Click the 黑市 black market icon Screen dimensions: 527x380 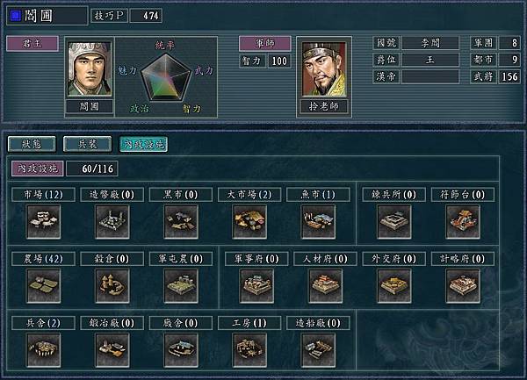pos(181,222)
